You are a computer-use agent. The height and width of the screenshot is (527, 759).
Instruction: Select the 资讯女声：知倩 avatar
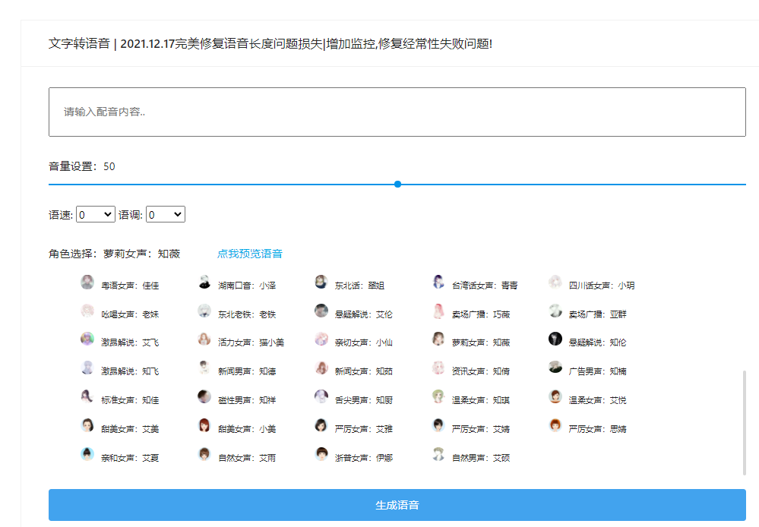[438, 368]
